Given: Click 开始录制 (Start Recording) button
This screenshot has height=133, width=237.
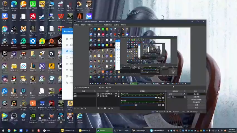Looking at the screenshot, I should [196, 97].
